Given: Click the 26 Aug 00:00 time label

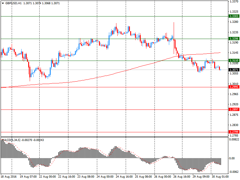Looking at the screenshot, I should 163,177.
